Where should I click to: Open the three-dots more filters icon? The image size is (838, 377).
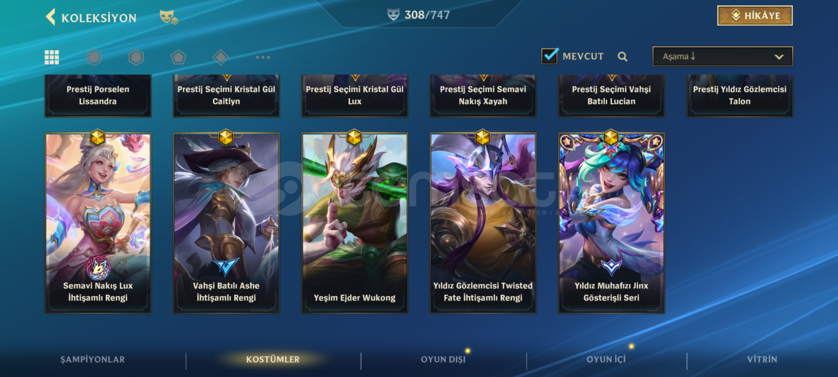tap(263, 57)
